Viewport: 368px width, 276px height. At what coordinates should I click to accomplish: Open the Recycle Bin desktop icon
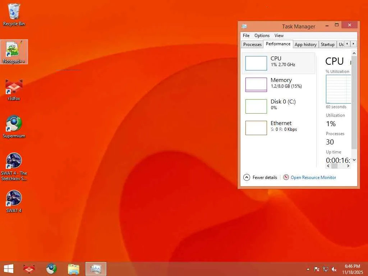[14, 14]
